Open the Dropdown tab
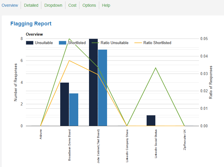Image resolution: width=224 pixels, height=167 pixels. pyautogui.click(x=53, y=5)
